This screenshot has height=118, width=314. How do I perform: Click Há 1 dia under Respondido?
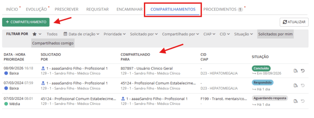[263, 89]
